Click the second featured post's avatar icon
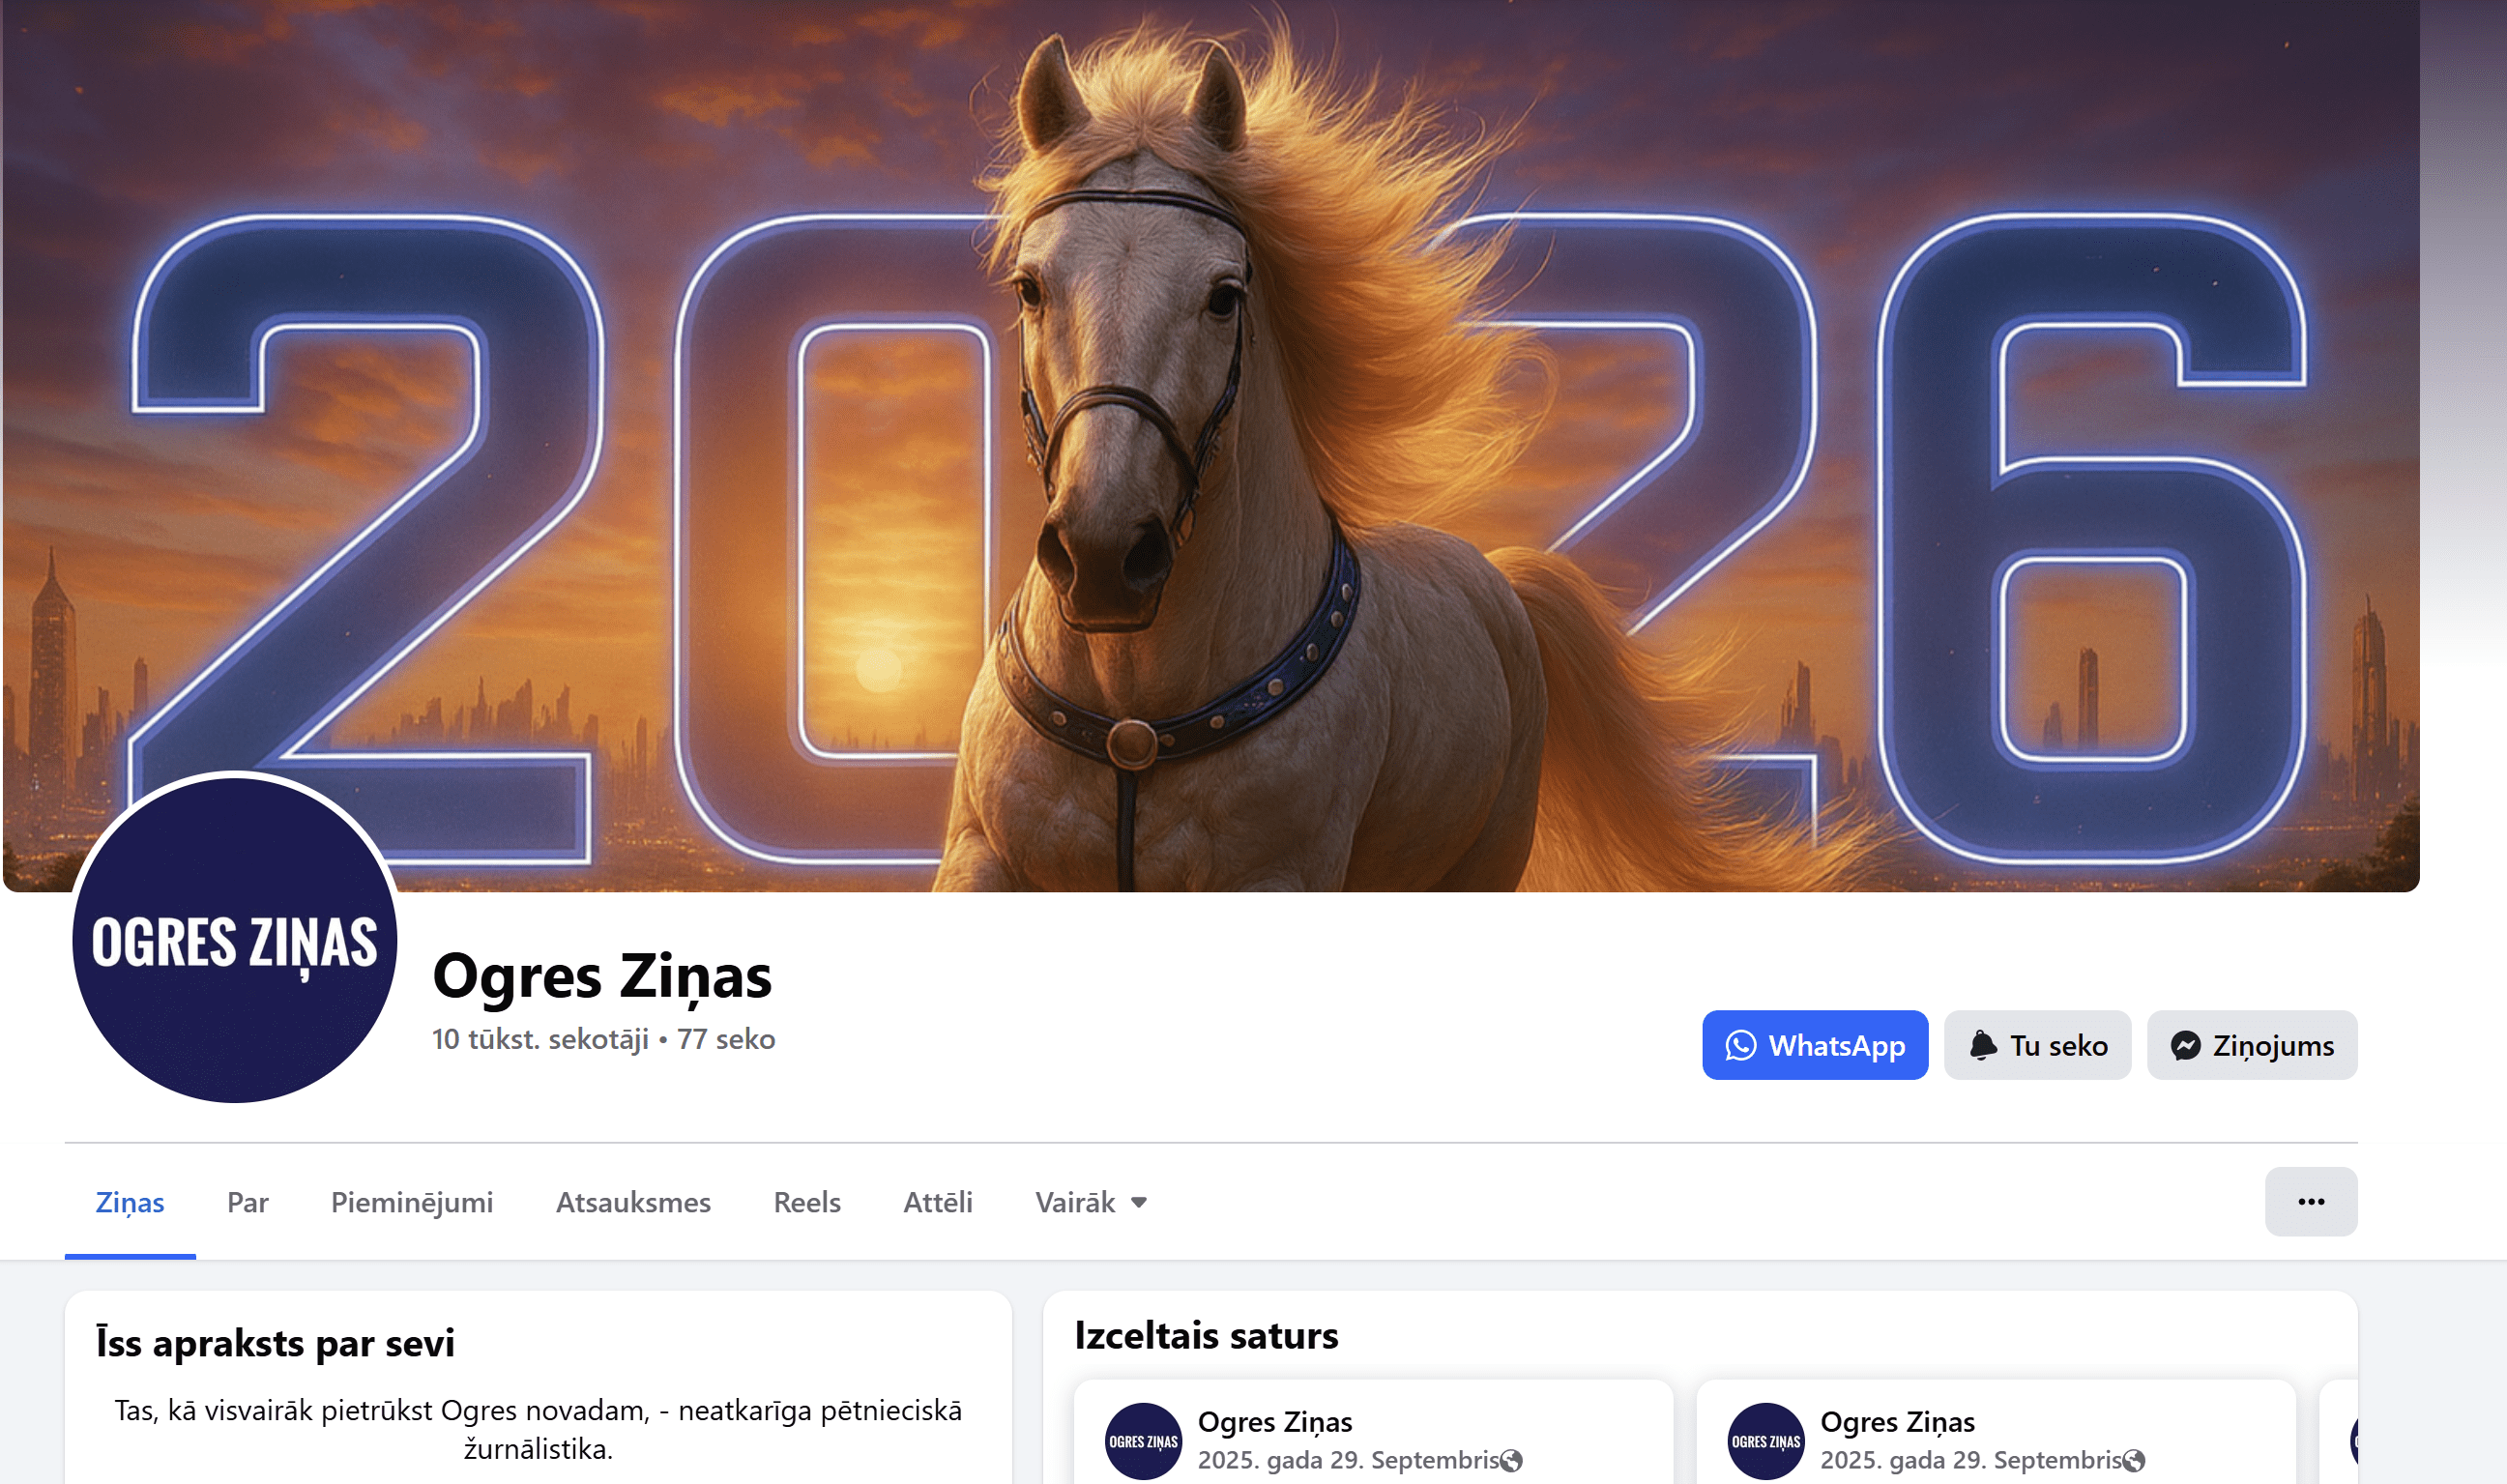Screen dimensions: 2507x1484 (x=1766, y=1441)
